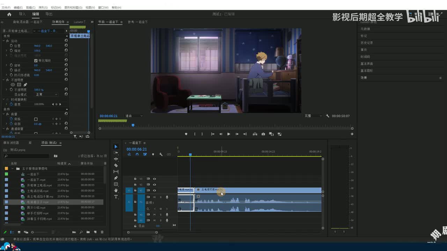
Task: Open 基本图形 panel
Action: (367, 71)
